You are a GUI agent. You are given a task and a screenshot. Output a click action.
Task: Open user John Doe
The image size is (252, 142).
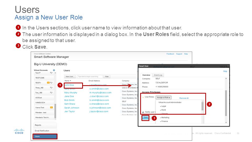pyautogui.click(x=69, y=85)
